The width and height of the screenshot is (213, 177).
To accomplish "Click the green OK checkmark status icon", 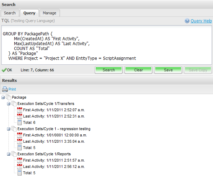I will pos(4,70).
